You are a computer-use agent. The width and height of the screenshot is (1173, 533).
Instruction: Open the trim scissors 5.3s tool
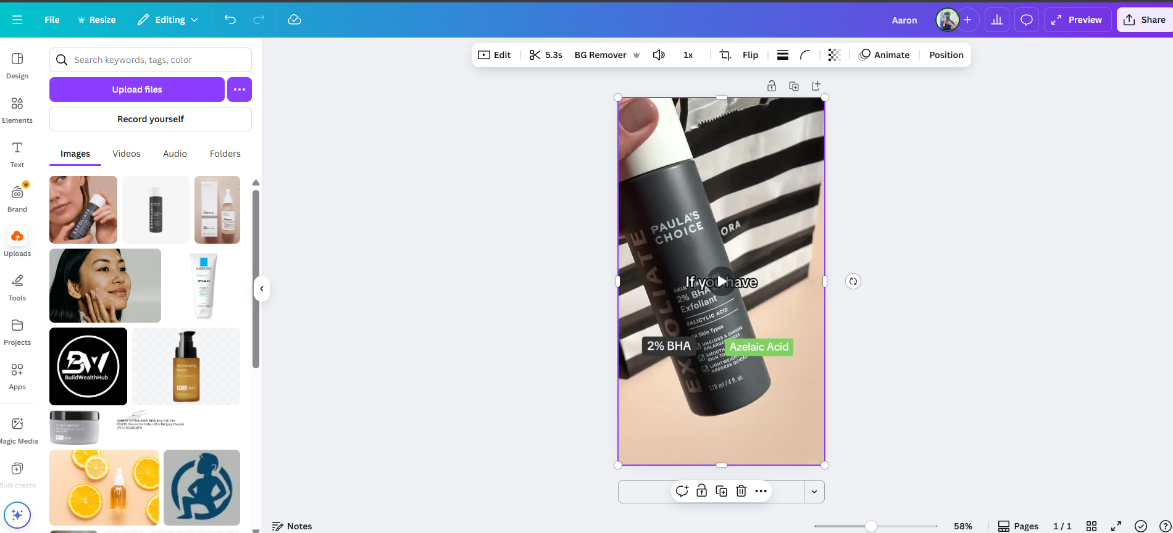[x=546, y=55]
